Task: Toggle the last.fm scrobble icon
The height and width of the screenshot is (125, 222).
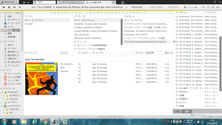Action: coord(208,7)
